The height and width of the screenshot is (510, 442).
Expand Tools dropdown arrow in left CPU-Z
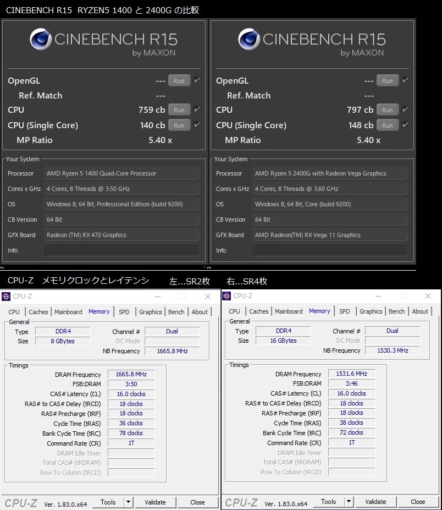[129, 502]
